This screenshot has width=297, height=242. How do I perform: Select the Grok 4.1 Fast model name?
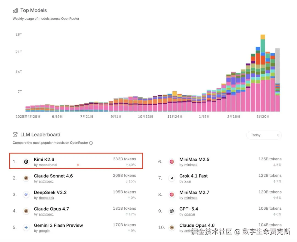click(193, 176)
